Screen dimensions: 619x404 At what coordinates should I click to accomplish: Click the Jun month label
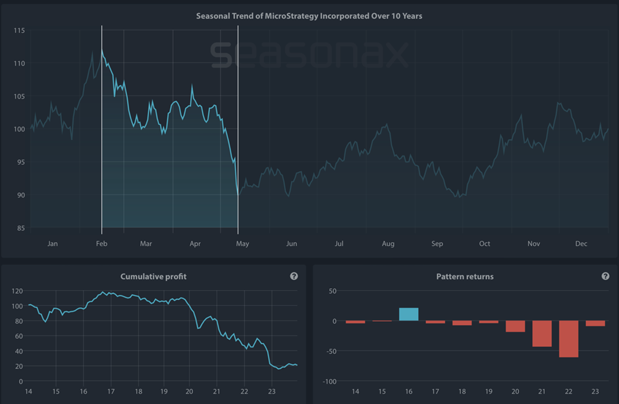coord(291,244)
